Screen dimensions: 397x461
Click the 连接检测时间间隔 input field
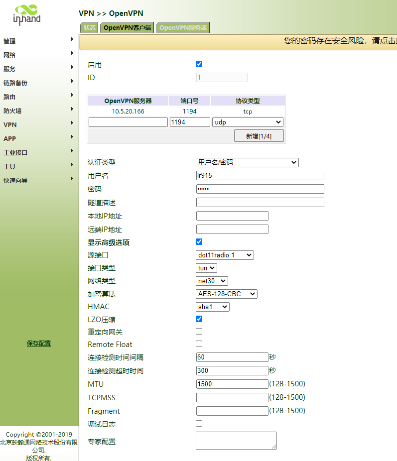232,357
